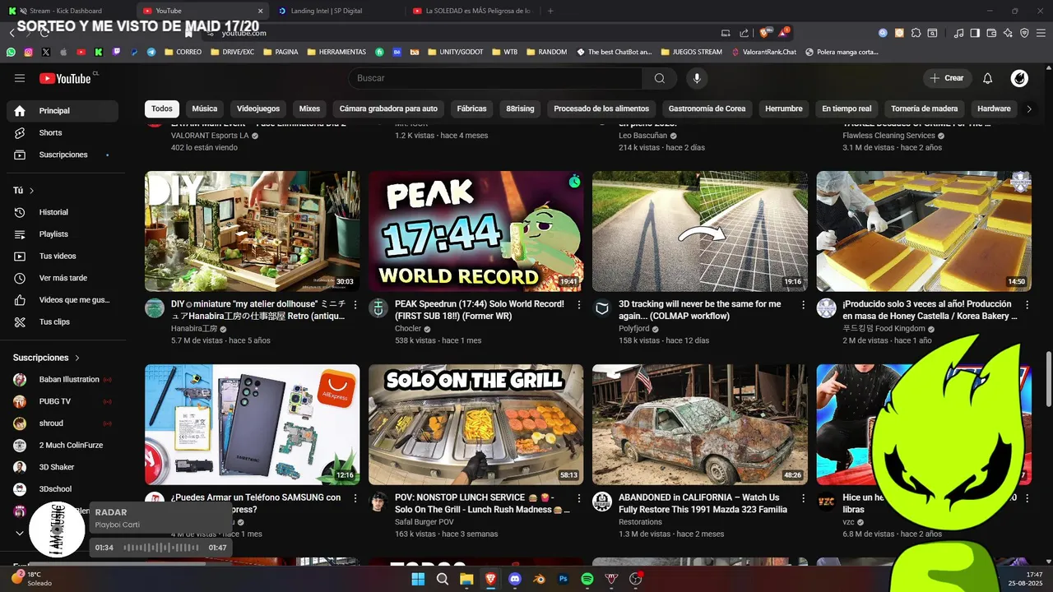Open the abandoned Mazda 323 thumbnail

699,424
